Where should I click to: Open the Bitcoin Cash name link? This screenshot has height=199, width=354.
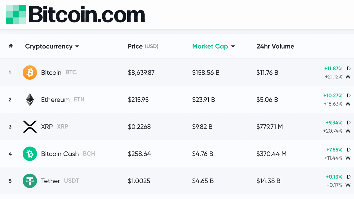click(60, 154)
